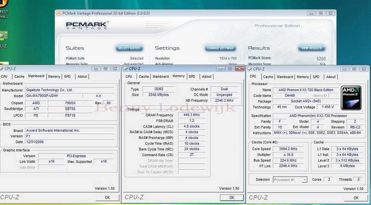Open the About tab in the left CPU-Z window
This screenshot has height=205, width=371.
(82, 77)
